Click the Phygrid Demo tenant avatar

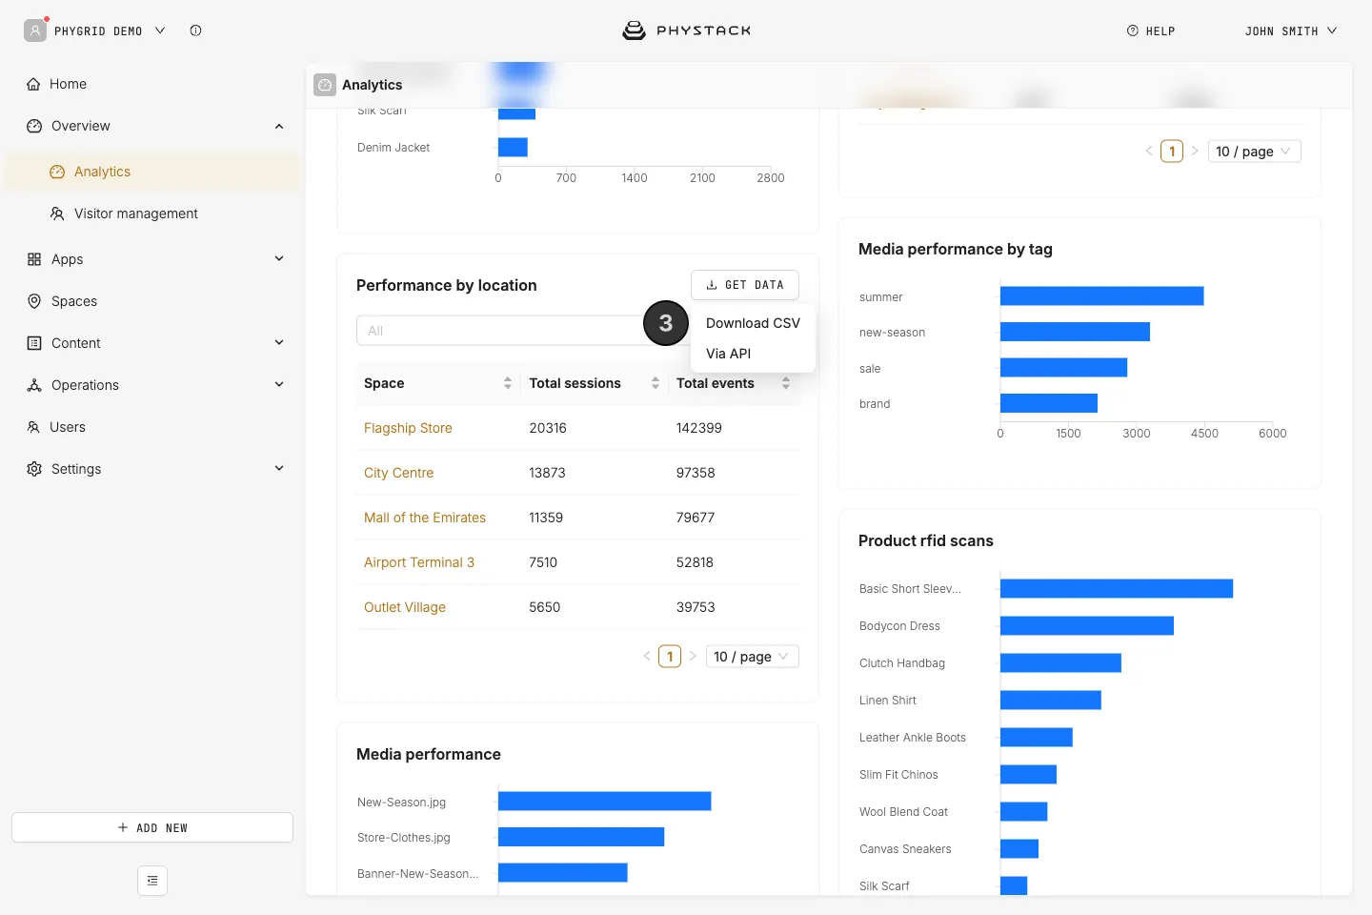click(35, 30)
